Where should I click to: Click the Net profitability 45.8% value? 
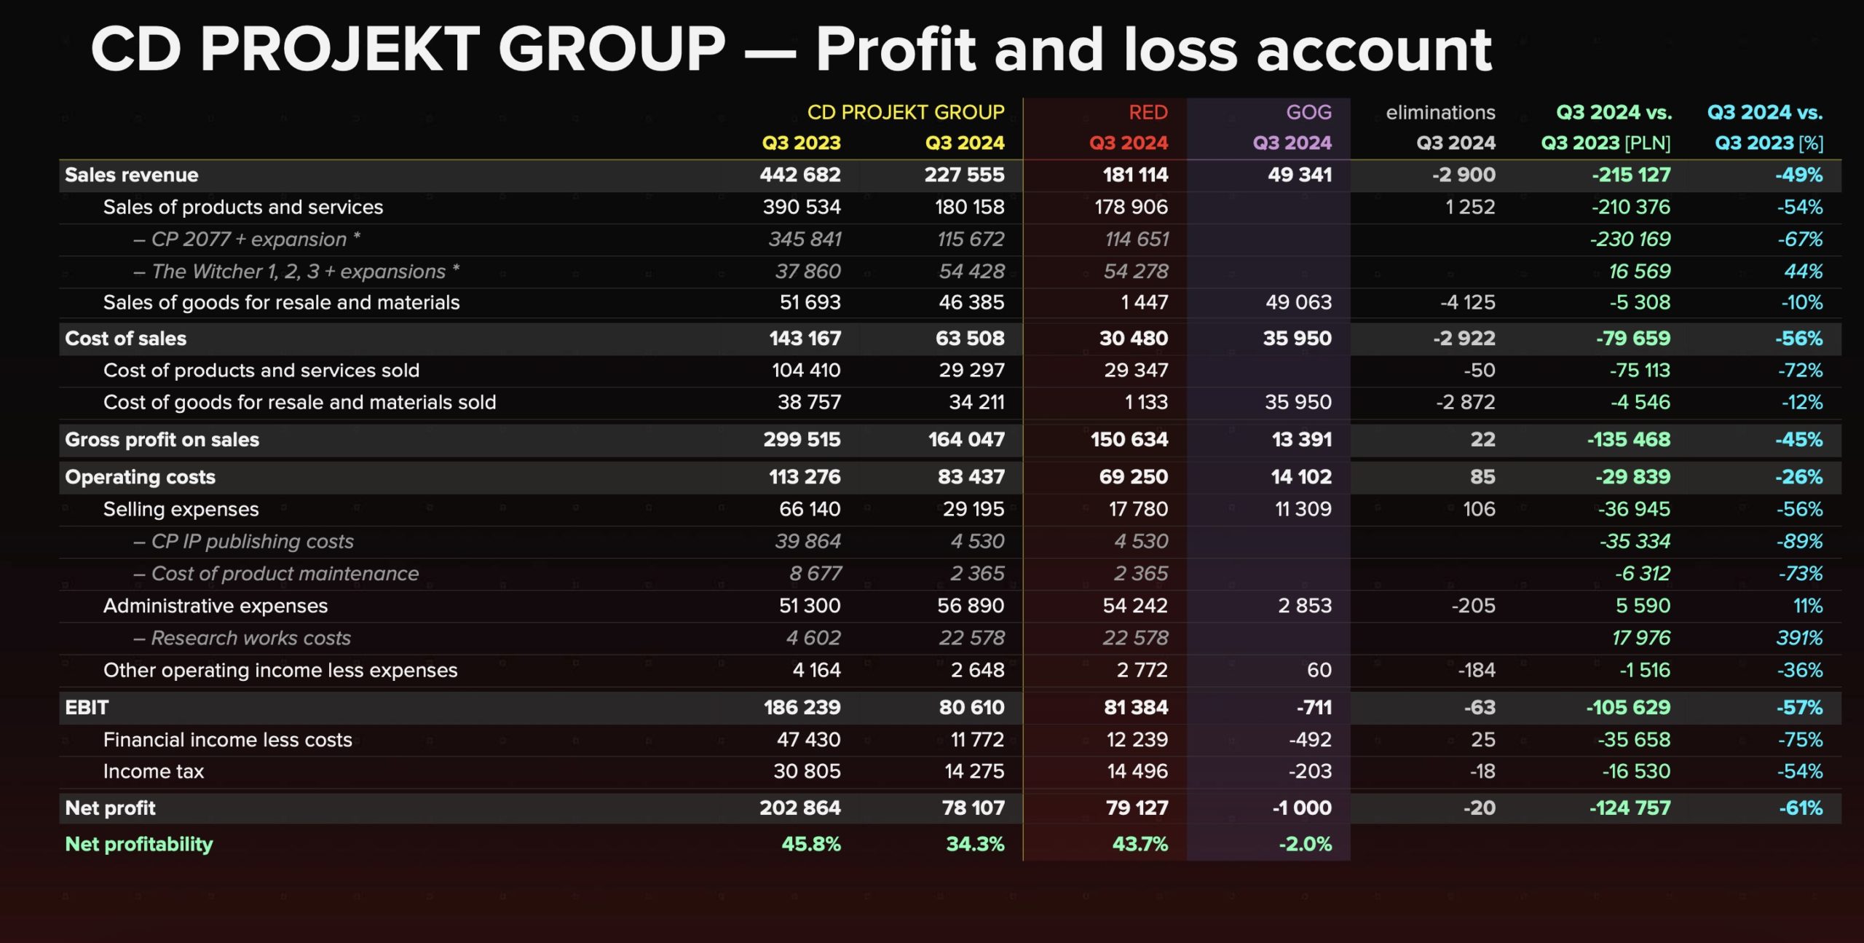pos(810,844)
